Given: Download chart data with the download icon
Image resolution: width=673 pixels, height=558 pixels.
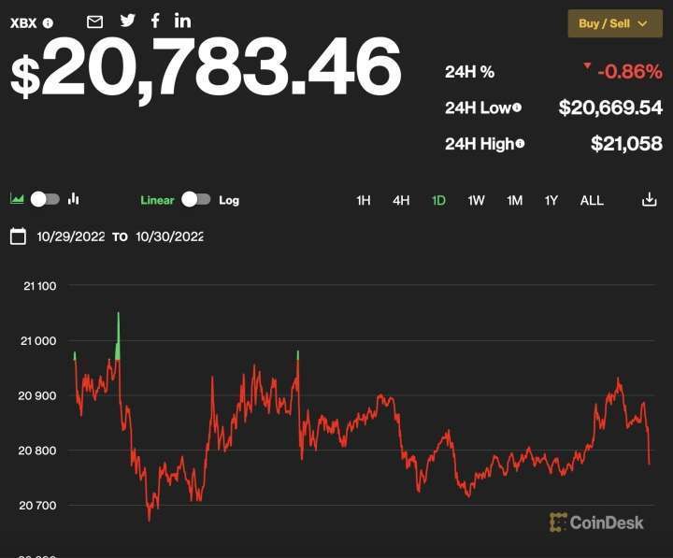Looking at the screenshot, I should (650, 200).
